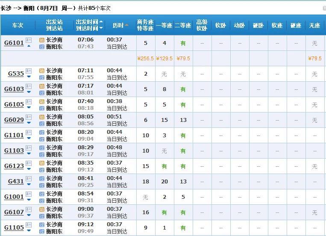This screenshot has height=236, width=326.
Task: Click the ID card icon beside G431
Action: tap(29, 179)
